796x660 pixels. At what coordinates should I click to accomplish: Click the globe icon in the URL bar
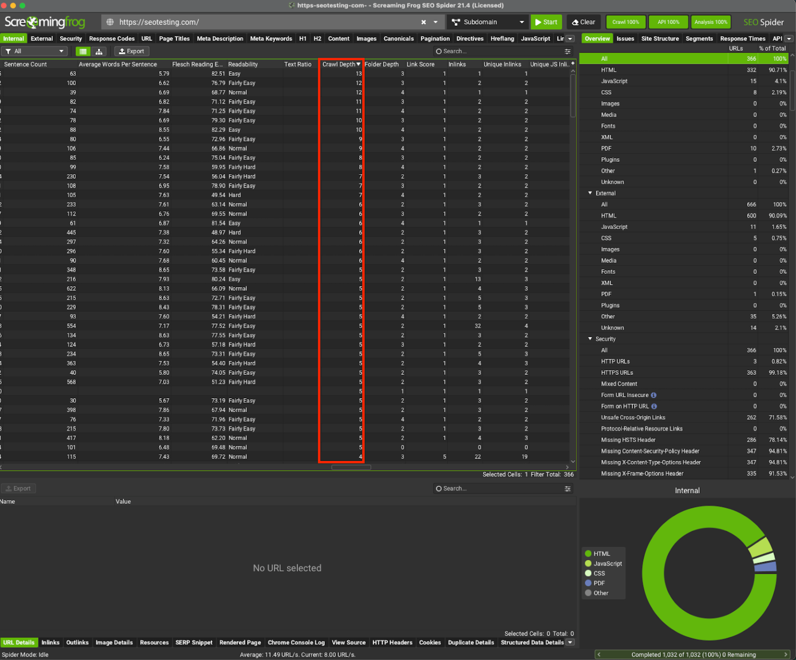click(x=109, y=22)
